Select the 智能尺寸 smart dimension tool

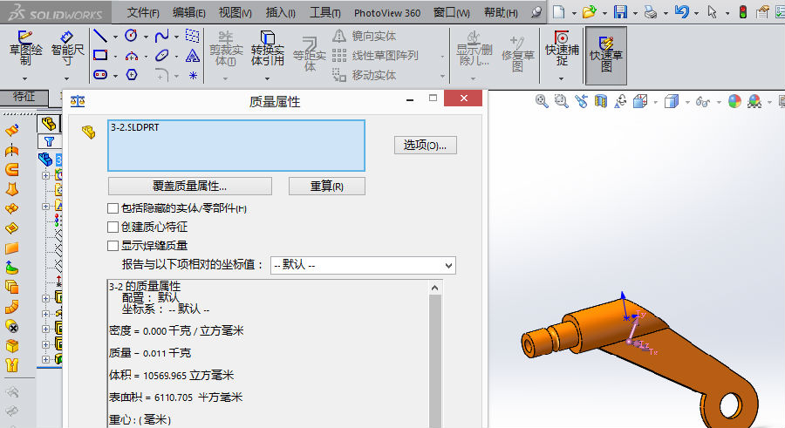[67, 50]
